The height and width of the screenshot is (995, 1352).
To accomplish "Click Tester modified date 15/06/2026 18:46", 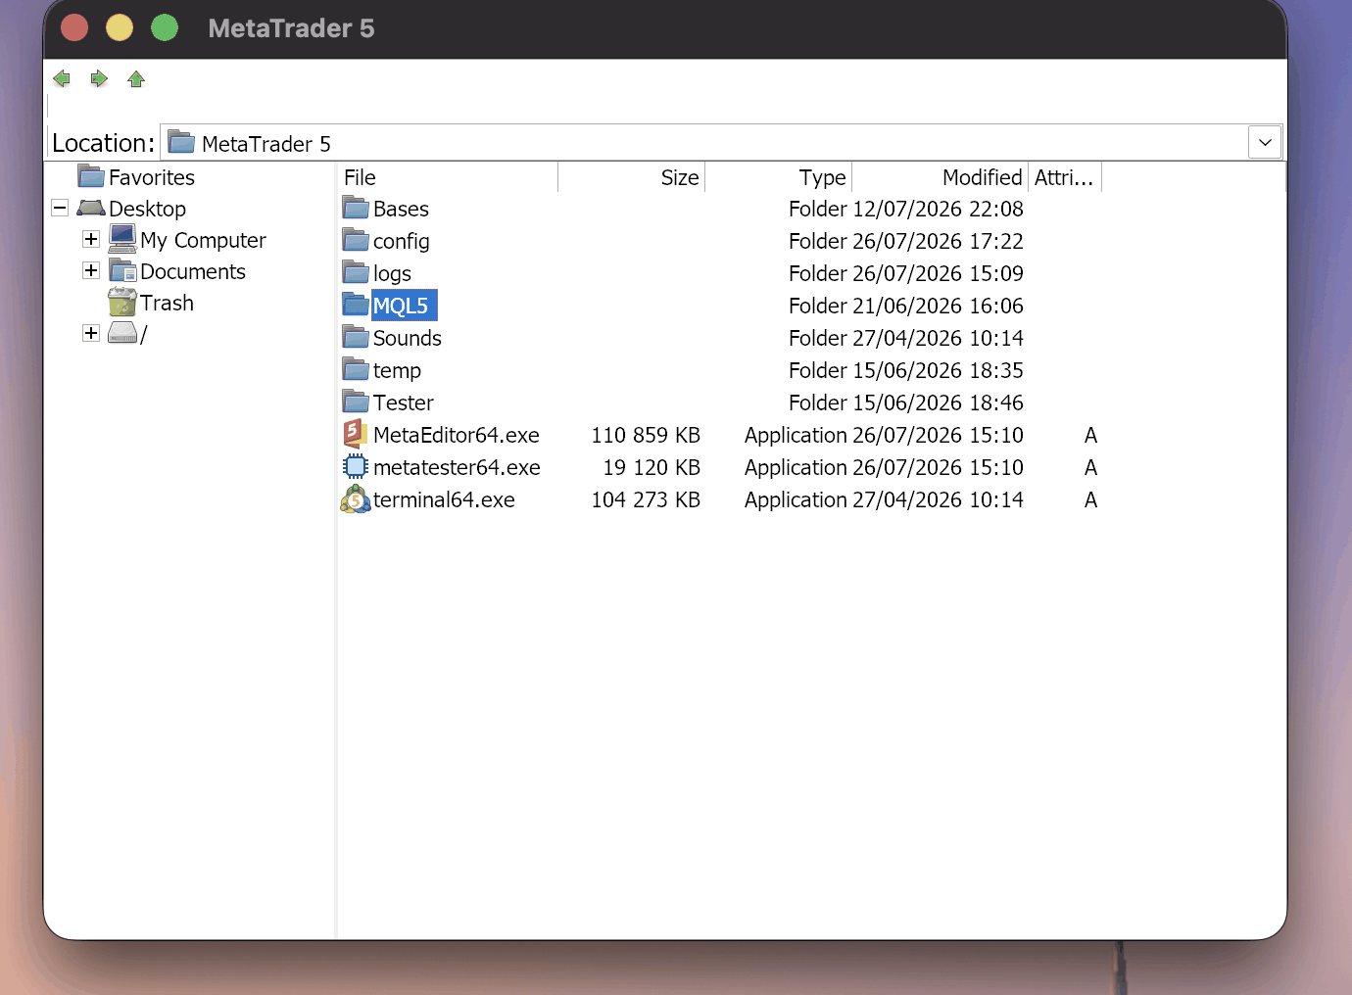I will coord(938,403).
